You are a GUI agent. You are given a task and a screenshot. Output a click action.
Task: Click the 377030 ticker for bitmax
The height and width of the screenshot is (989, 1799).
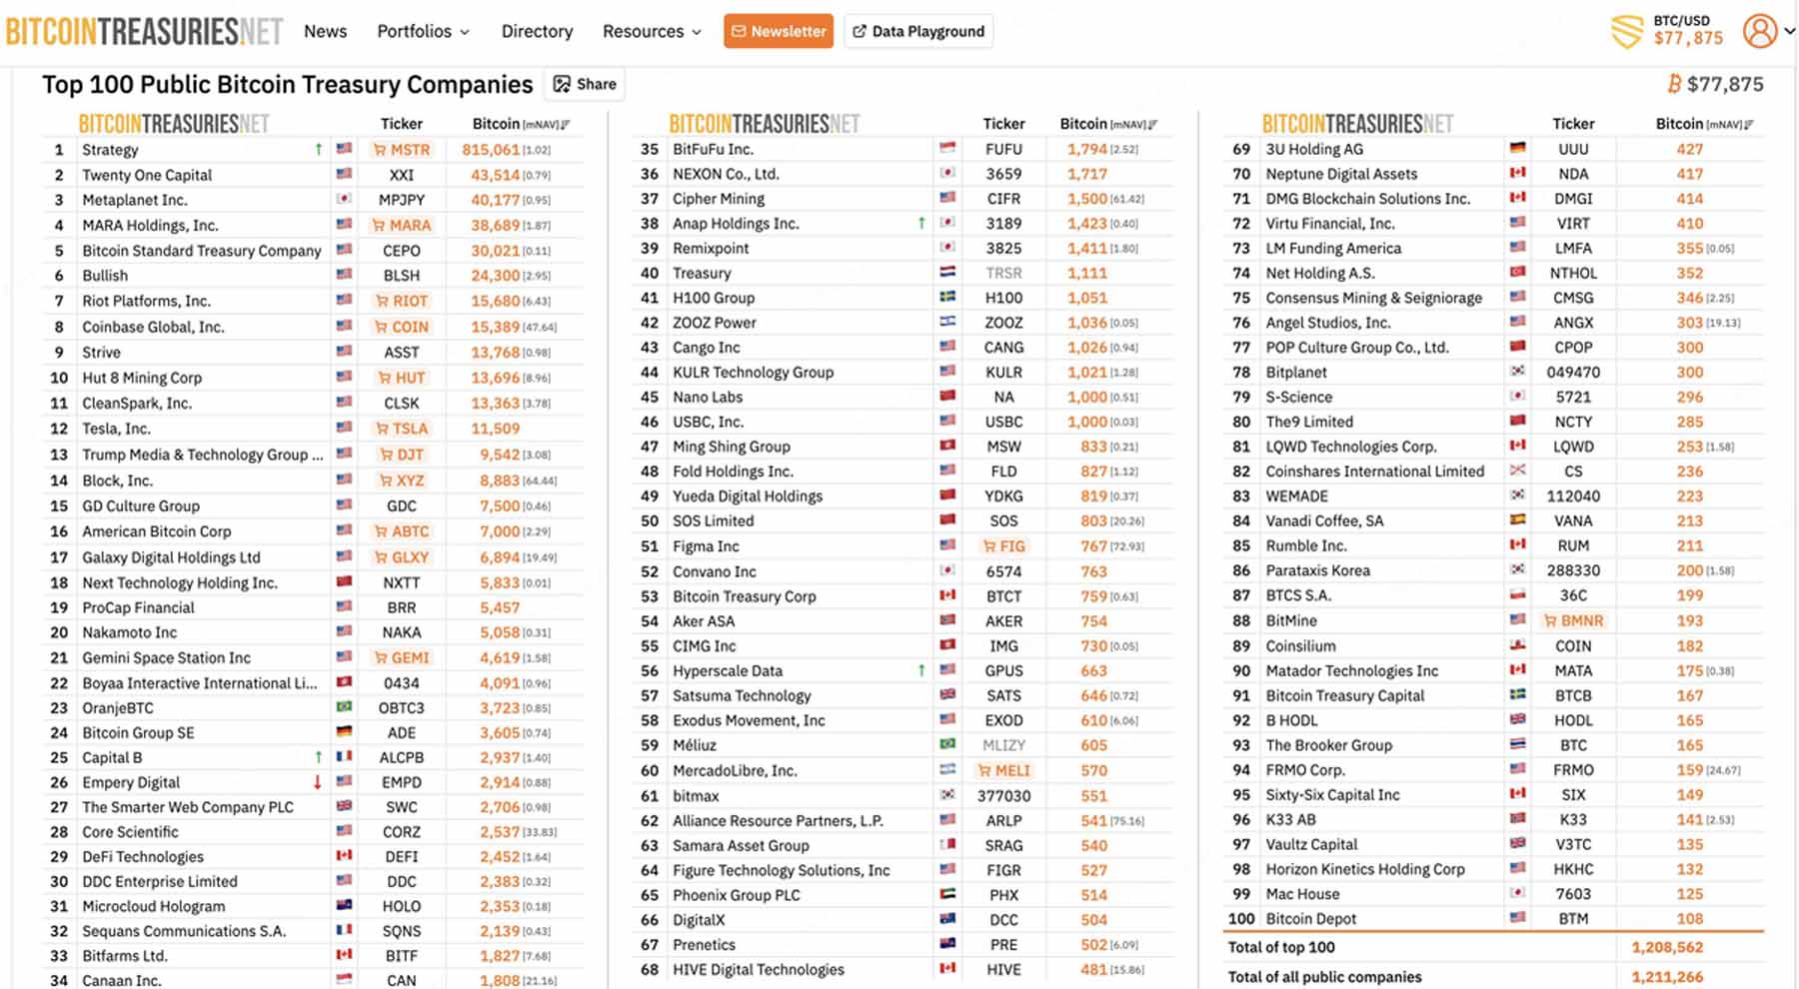point(1003,796)
